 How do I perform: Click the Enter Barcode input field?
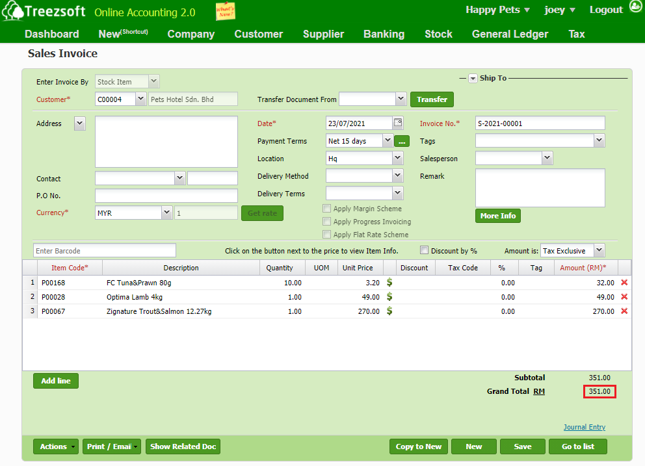pos(104,250)
